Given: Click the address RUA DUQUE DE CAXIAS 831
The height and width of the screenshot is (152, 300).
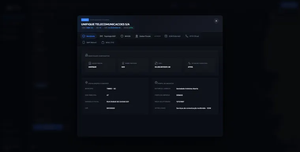Looking at the screenshot, I should pyautogui.click(x=118, y=102).
